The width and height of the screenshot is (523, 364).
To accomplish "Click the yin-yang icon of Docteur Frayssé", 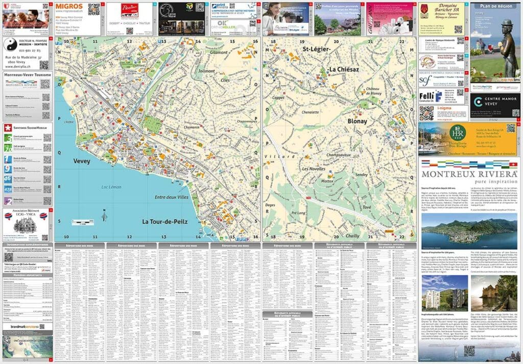I will (10, 44).
